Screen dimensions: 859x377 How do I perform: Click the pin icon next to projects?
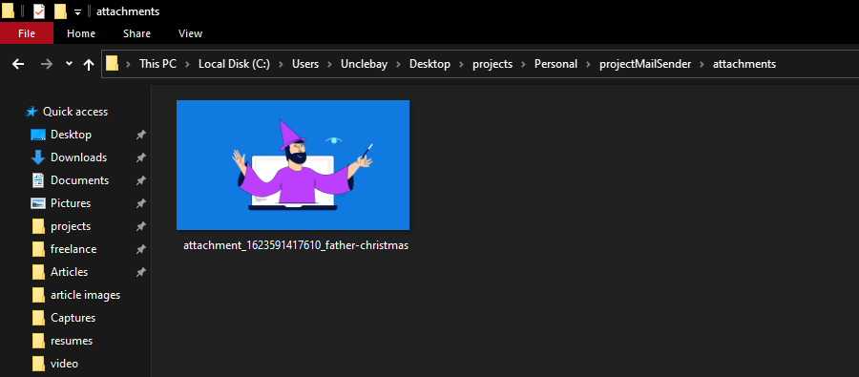(141, 227)
